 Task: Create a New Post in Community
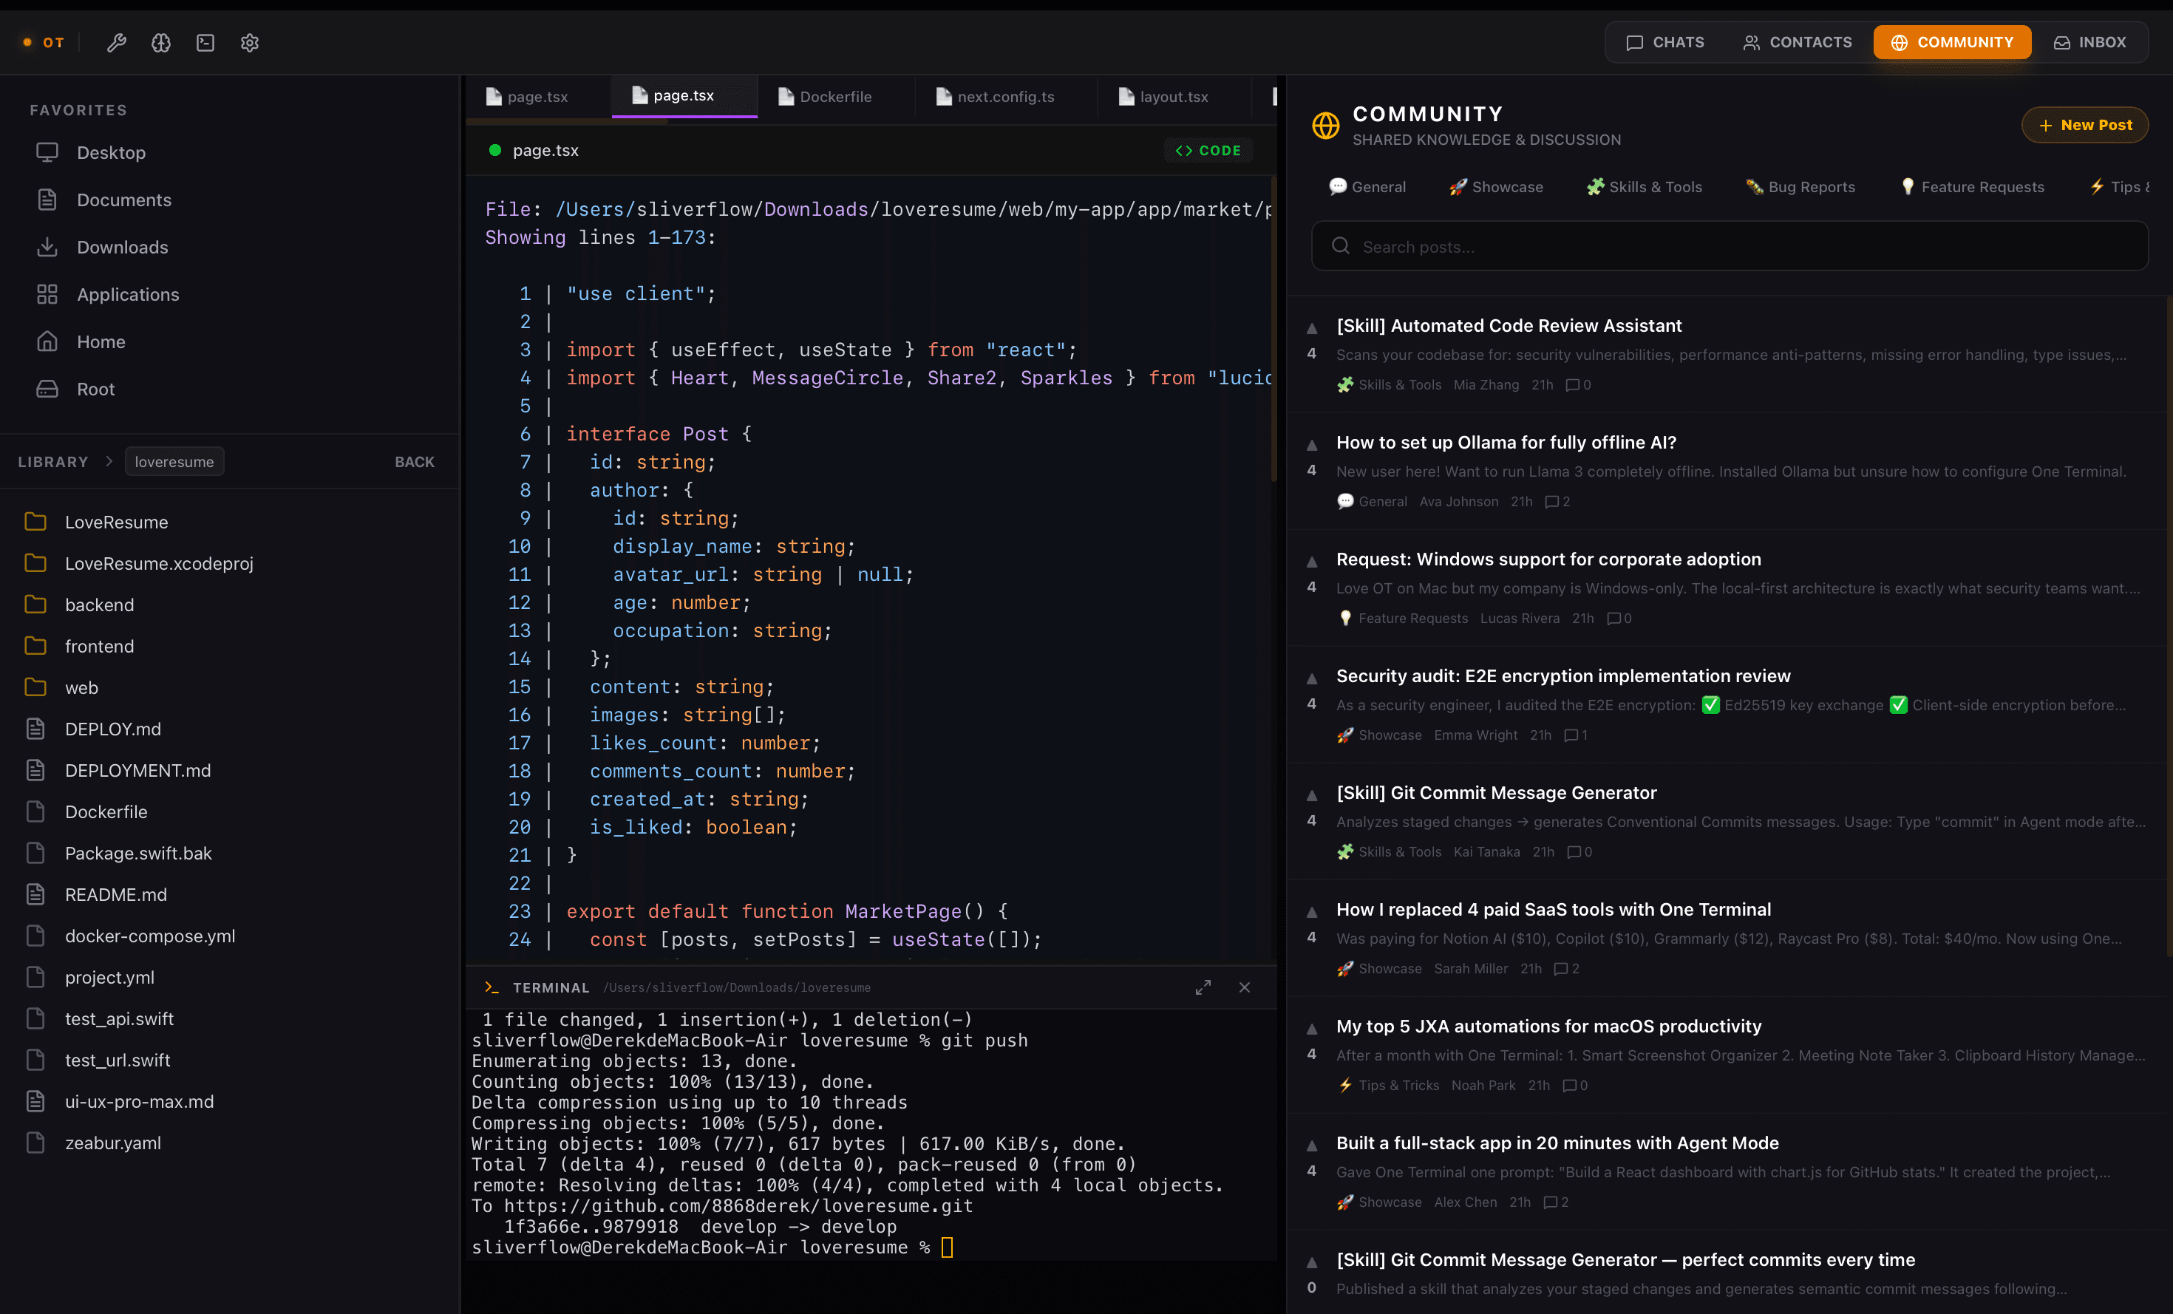pyautogui.click(x=2085, y=124)
